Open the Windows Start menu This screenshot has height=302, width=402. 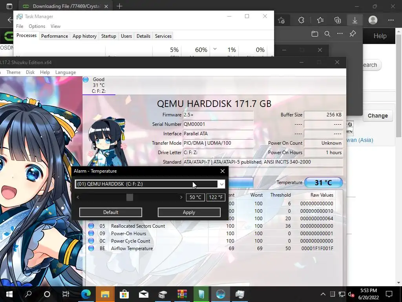click(x=9, y=294)
